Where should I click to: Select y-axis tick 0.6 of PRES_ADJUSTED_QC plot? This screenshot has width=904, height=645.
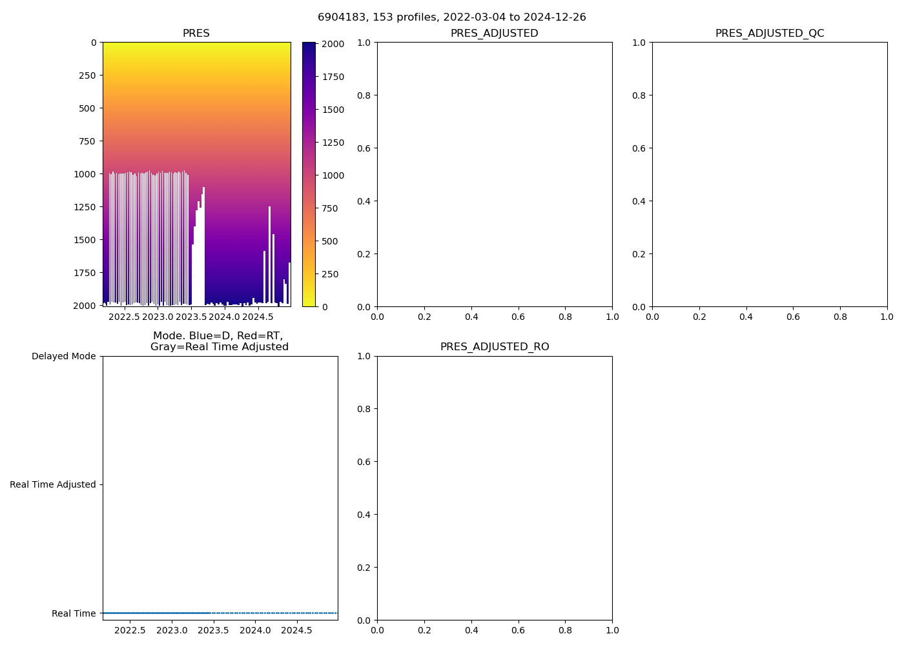(x=639, y=148)
